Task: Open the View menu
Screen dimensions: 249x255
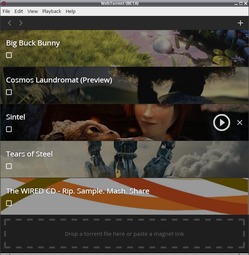Action: pos(33,11)
